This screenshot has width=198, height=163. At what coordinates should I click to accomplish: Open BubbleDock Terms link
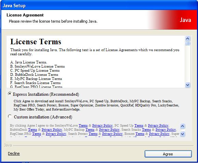point(32,129)
